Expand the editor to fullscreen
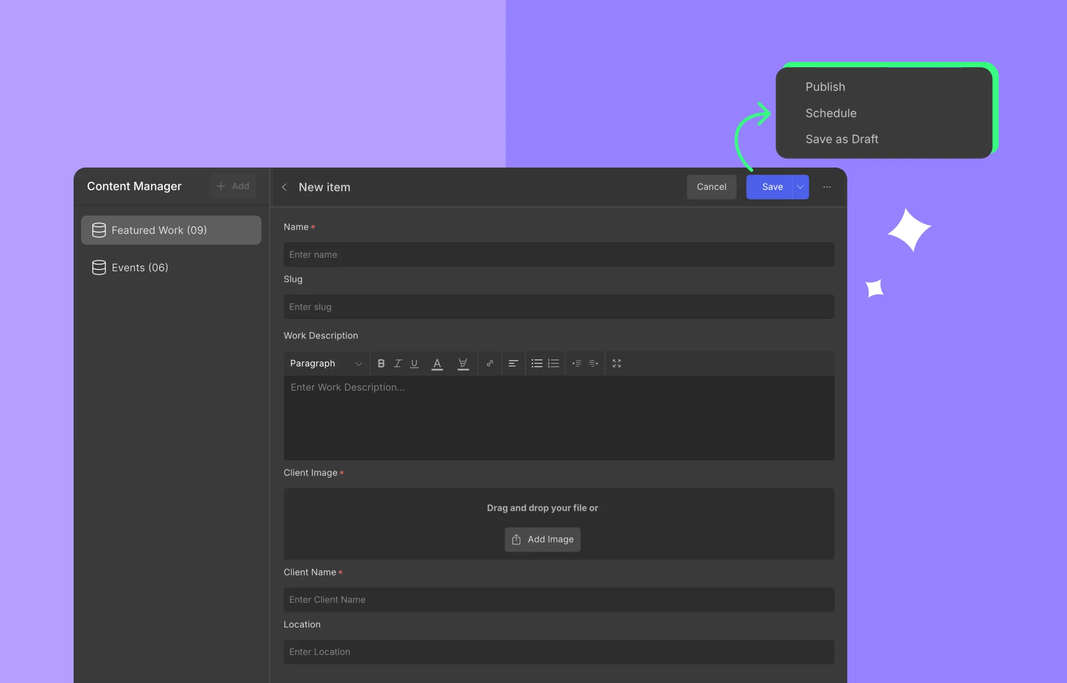 617,363
